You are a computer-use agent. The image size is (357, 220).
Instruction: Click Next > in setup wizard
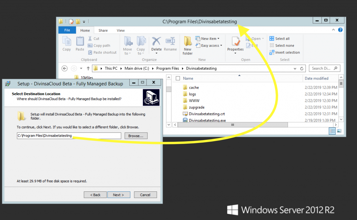(x=119, y=195)
